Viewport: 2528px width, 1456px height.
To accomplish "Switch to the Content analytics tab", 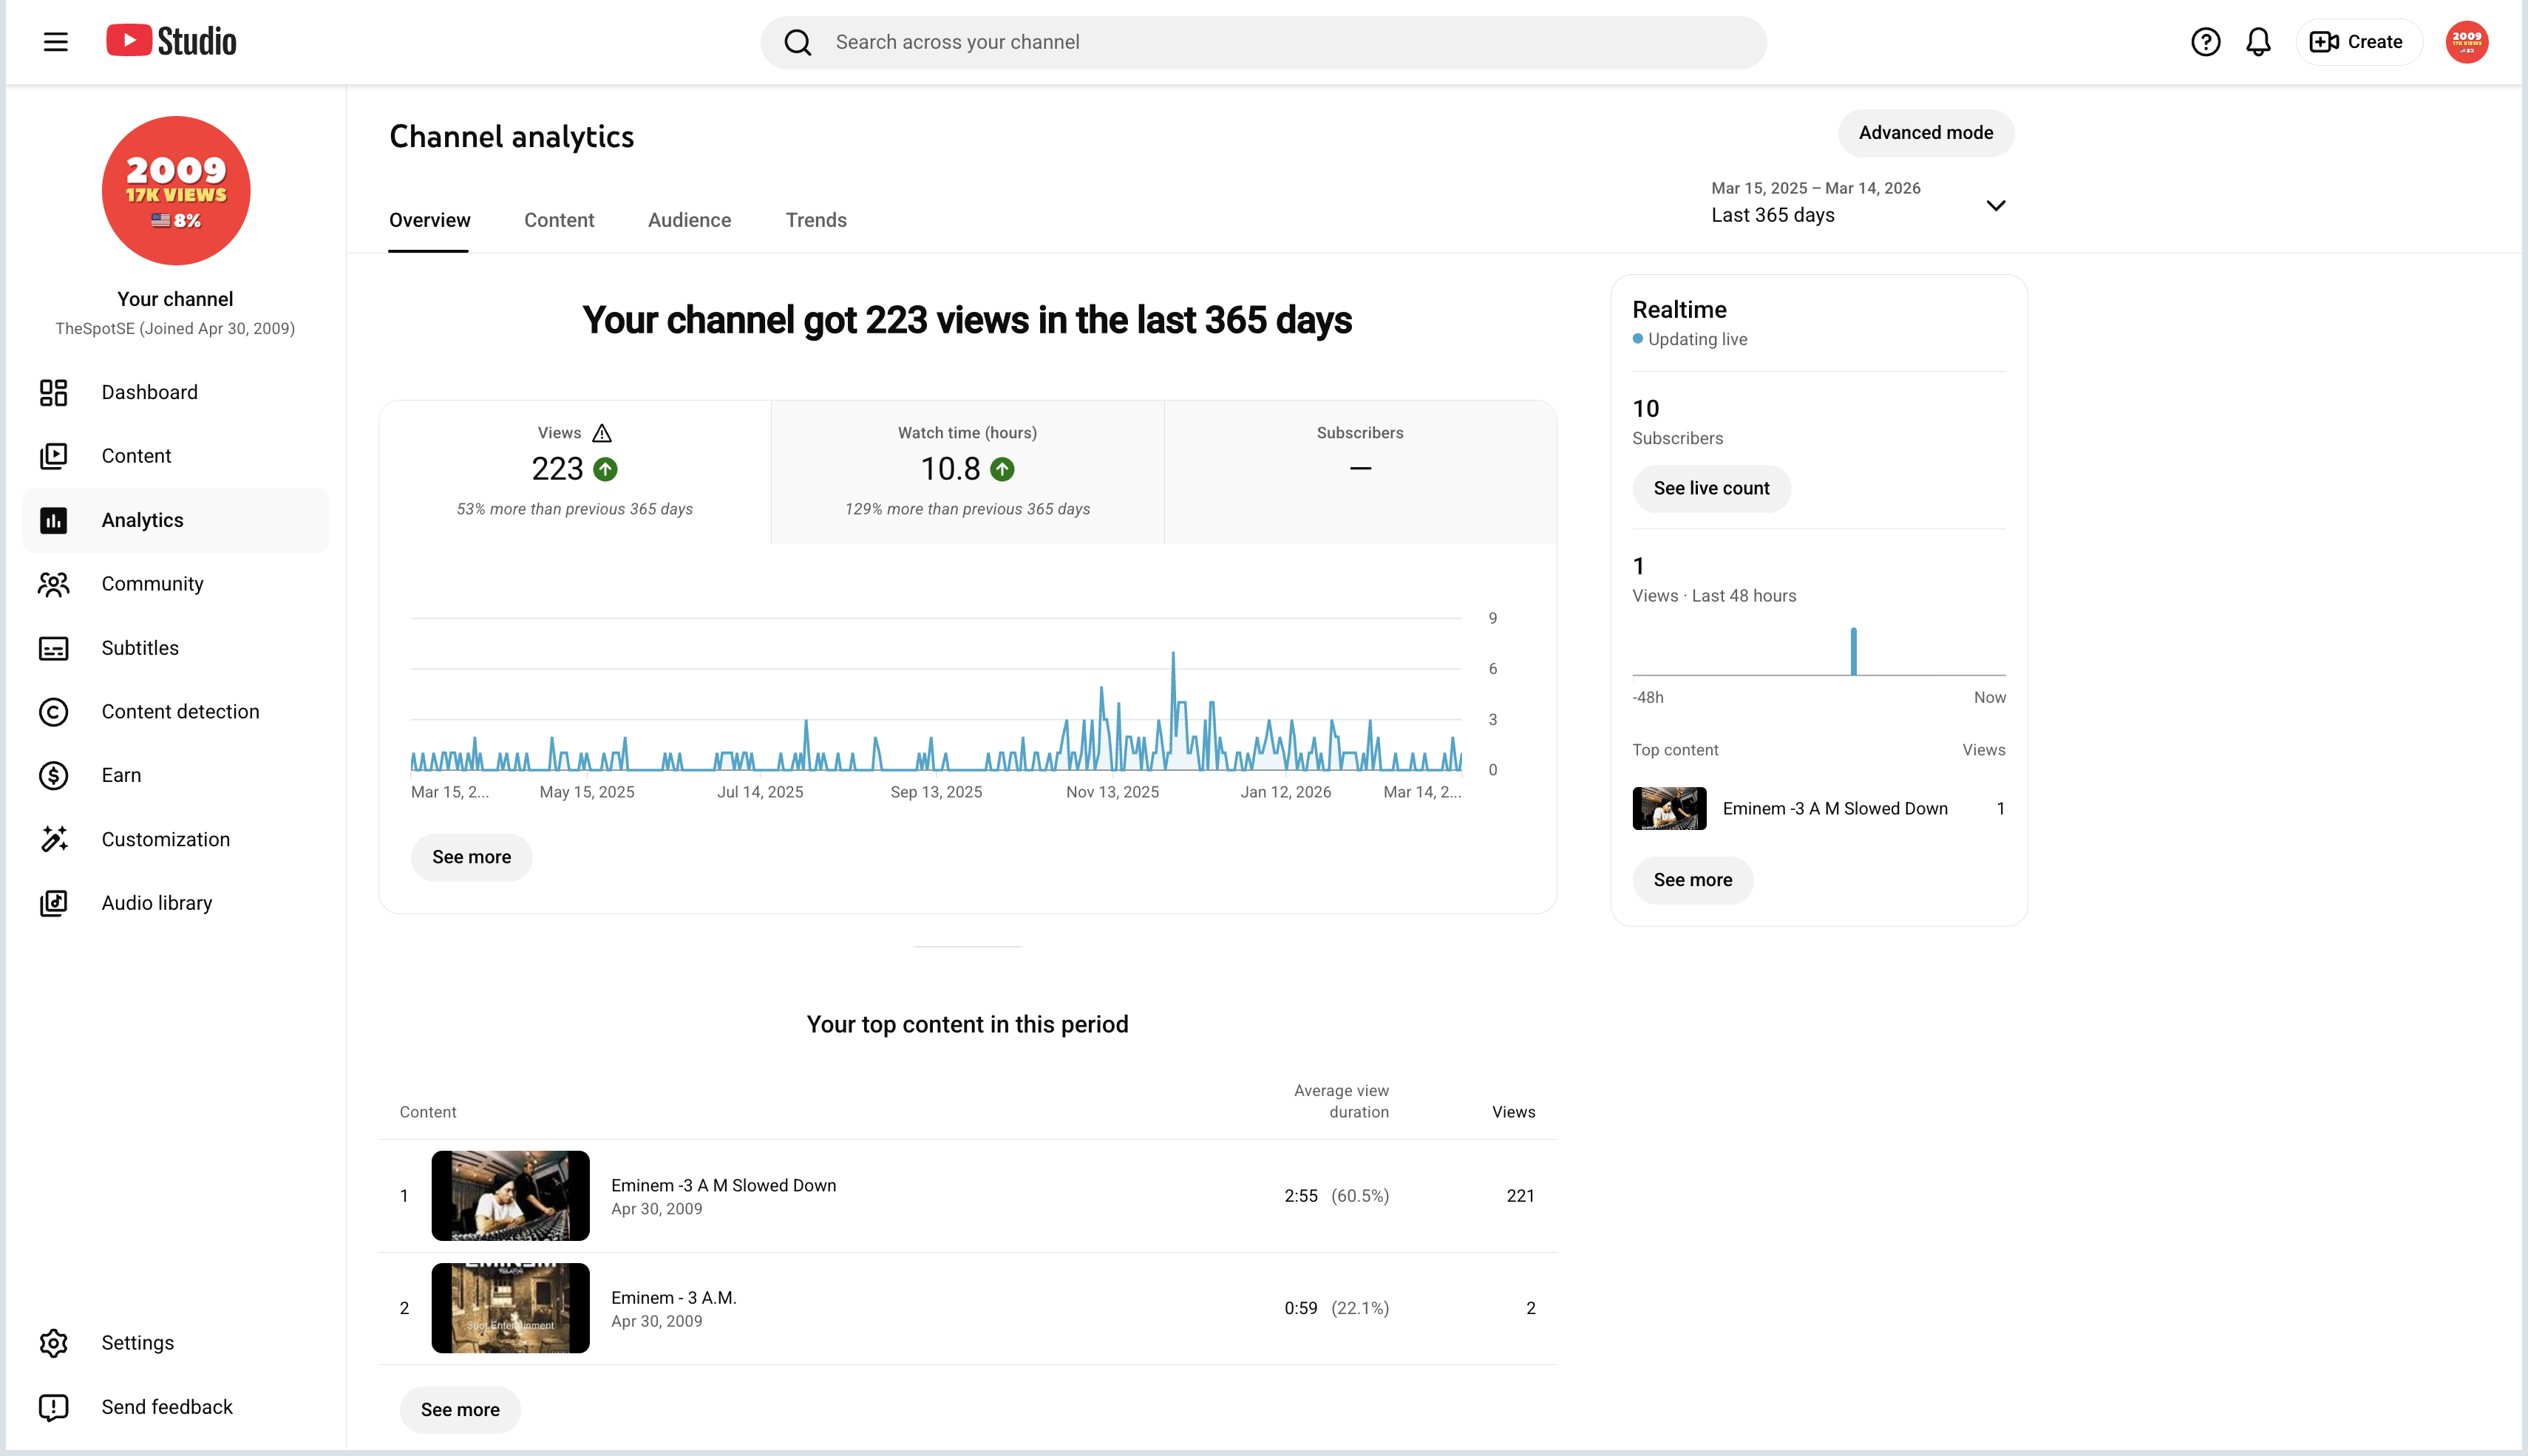I will pos(559,220).
